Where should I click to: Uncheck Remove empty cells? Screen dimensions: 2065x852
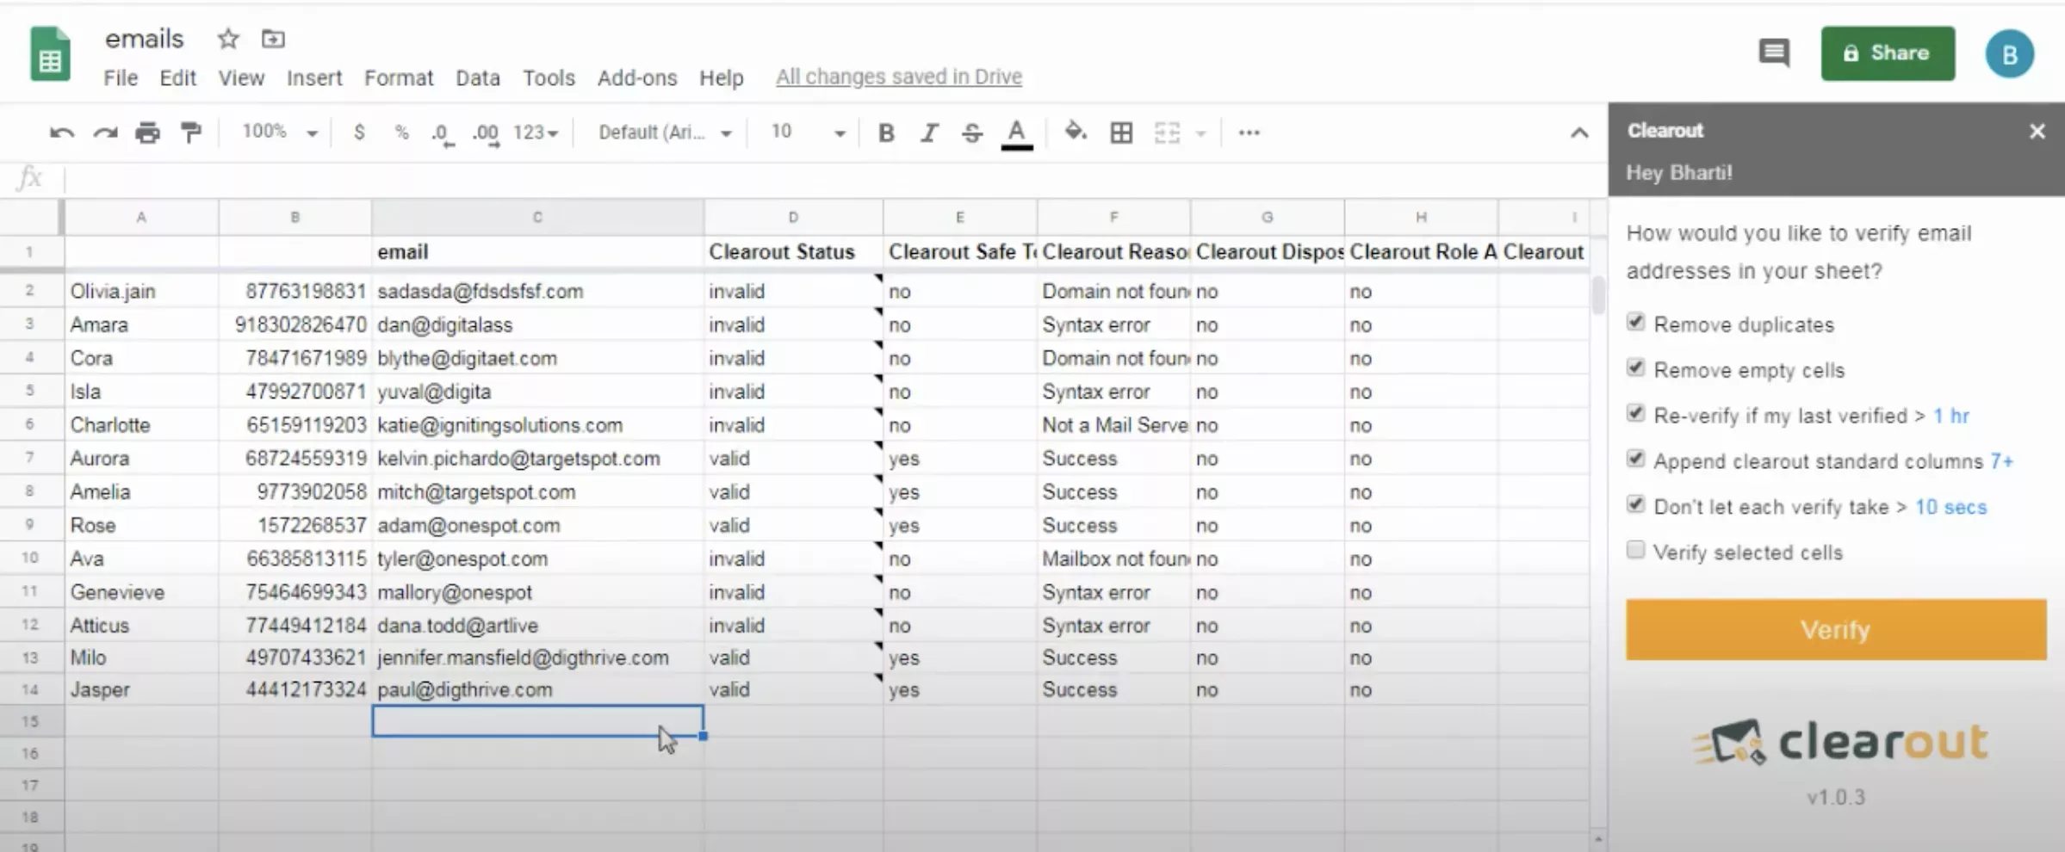(x=1635, y=367)
